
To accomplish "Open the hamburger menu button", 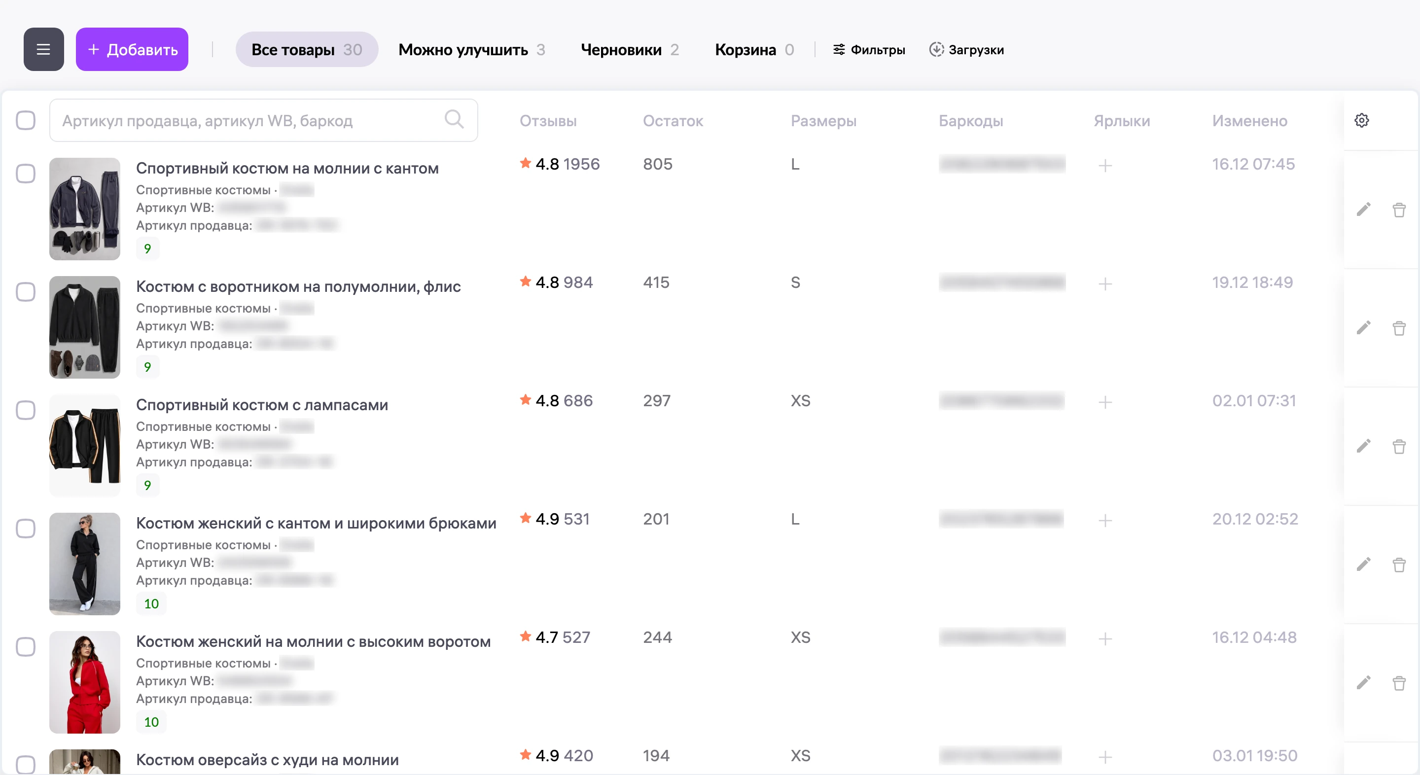I will point(43,50).
